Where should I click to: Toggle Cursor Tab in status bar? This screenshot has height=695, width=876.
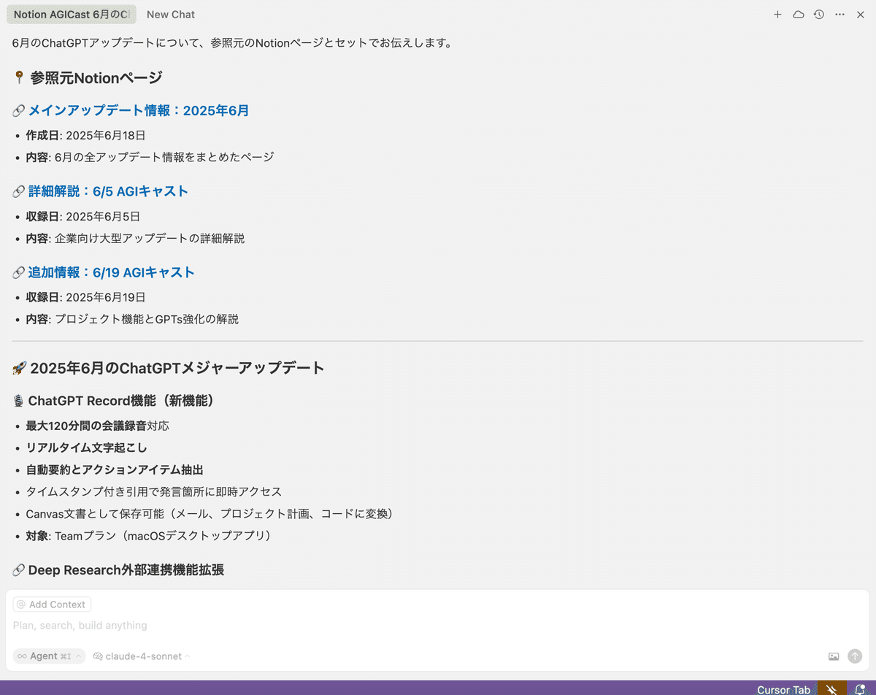783,689
